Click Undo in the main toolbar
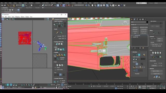Image resolution: width=166 pixels, height=93 pixels. point(2,5)
